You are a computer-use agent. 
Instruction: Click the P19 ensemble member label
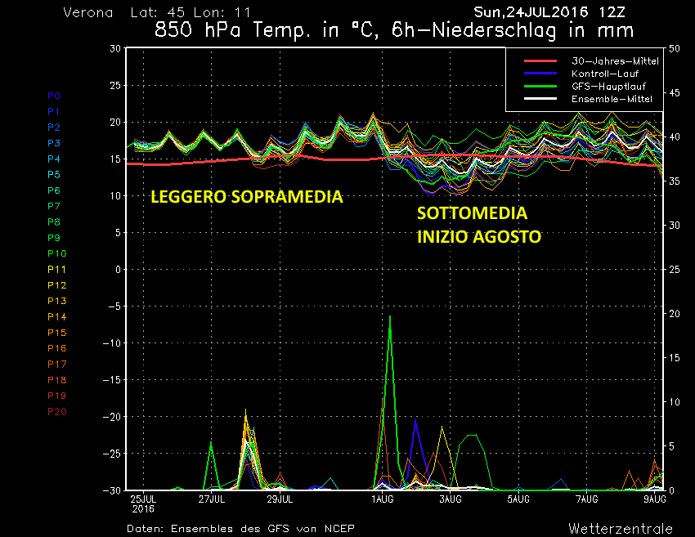click(x=56, y=396)
